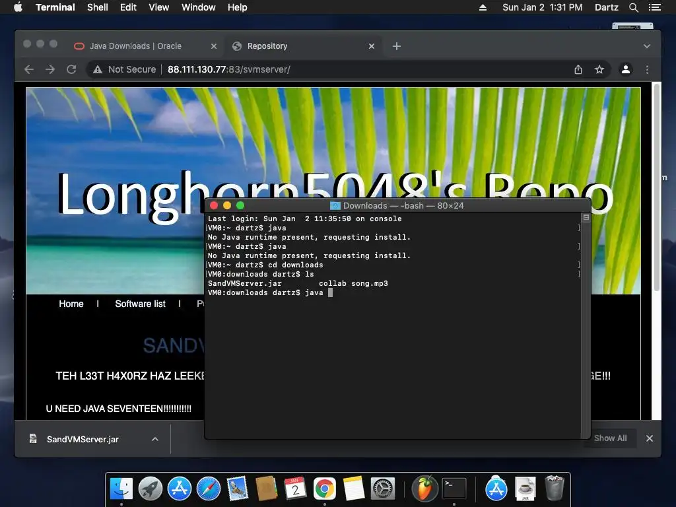676x507 pixels.
Task: Click the Dartz user name in menu bar
Action: 606,7
